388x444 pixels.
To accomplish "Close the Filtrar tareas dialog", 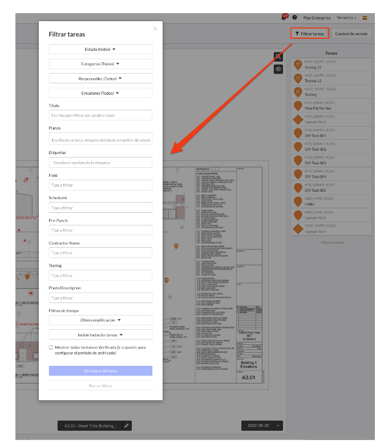I will pos(155,29).
